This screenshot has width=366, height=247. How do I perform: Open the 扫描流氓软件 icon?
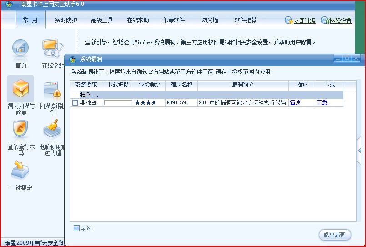point(52,89)
